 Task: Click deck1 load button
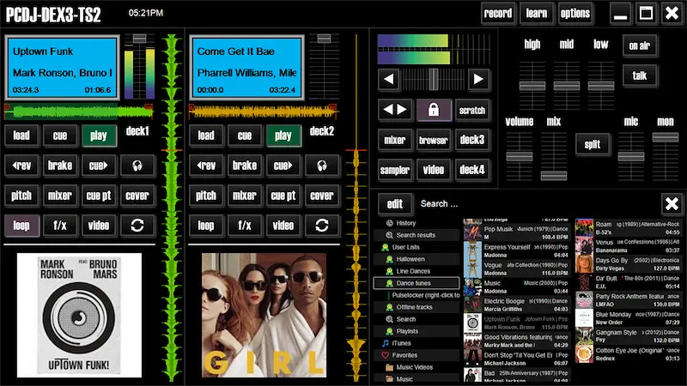click(x=21, y=136)
